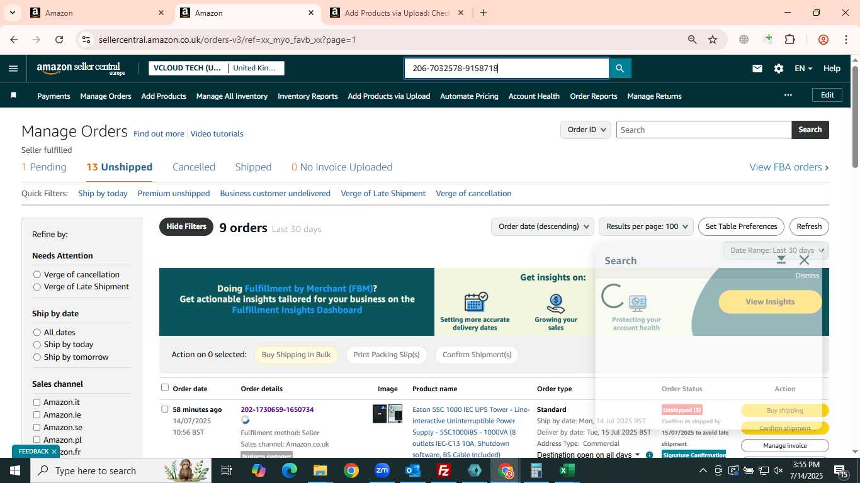Open browser zoom magnifier icon in address bar
The width and height of the screenshot is (860, 483).
tap(693, 40)
